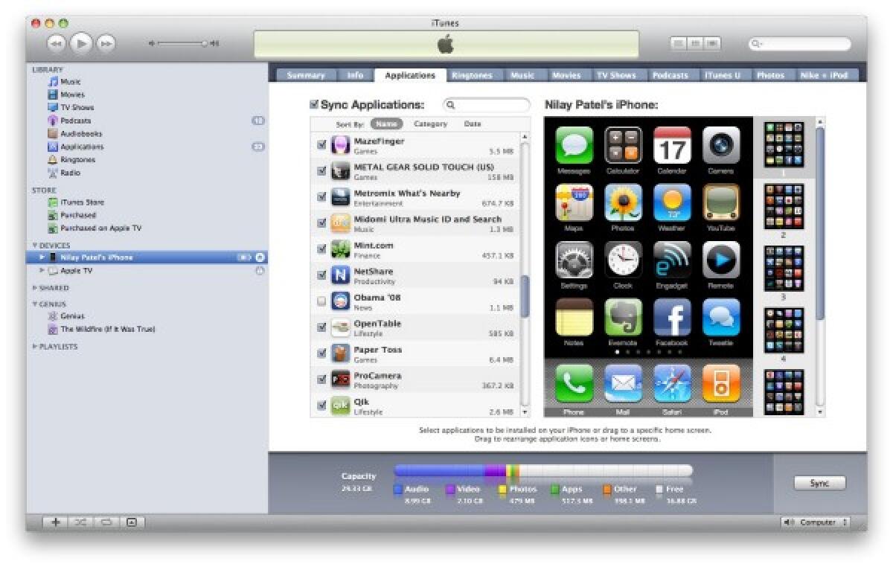Select the Facebook app icon
The width and height of the screenshot is (893, 567).
[673, 318]
